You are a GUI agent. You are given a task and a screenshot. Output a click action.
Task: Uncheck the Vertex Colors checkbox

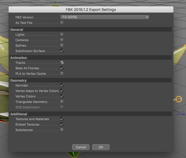tap(62, 96)
